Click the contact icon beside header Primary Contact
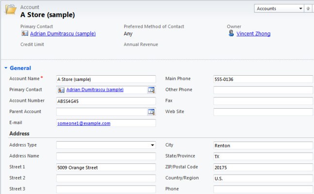 tap(25, 34)
